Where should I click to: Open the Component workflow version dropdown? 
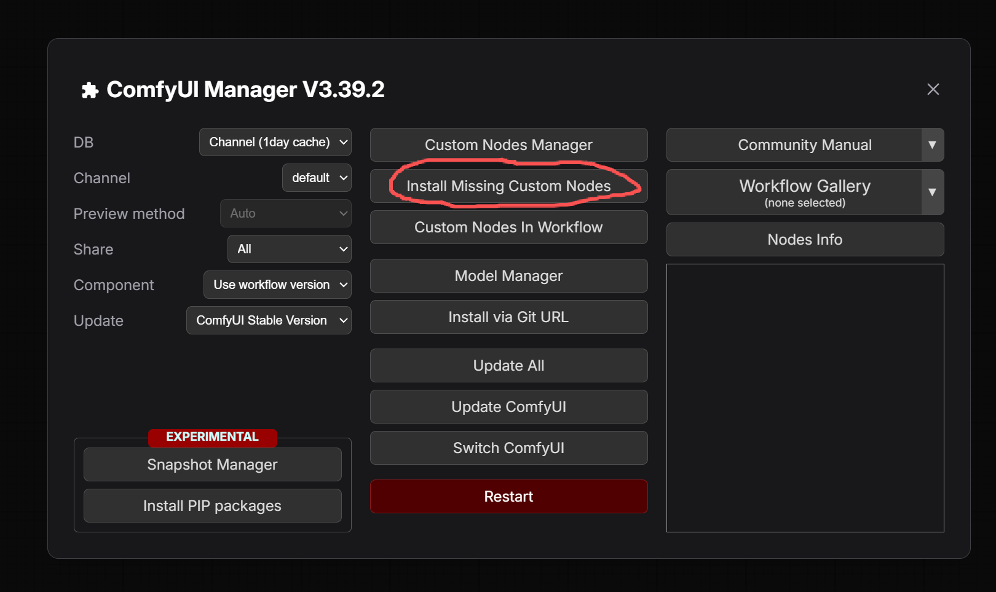pos(277,285)
